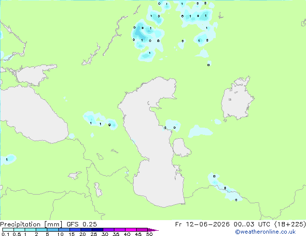This screenshot has width=306, height=236.
Task: Pick the 15–20 mm legend color swatch
Action: (75, 230)
